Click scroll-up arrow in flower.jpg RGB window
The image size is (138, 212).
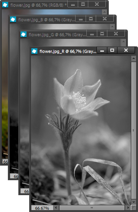(x=104, y=12)
